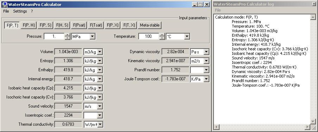This screenshot has width=318, height=132.
Task: Decrease Pressure with the spinner down arrow
Action: click(67, 38)
